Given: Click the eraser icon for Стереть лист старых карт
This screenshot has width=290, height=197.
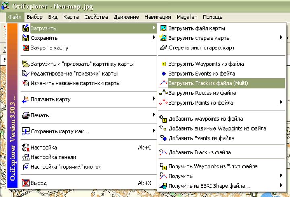Looking at the screenshot, I should [x=163, y=47].
